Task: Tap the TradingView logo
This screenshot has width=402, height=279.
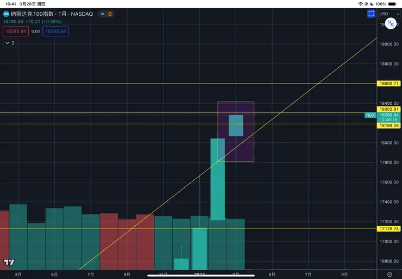Action: tap(9, 262)
